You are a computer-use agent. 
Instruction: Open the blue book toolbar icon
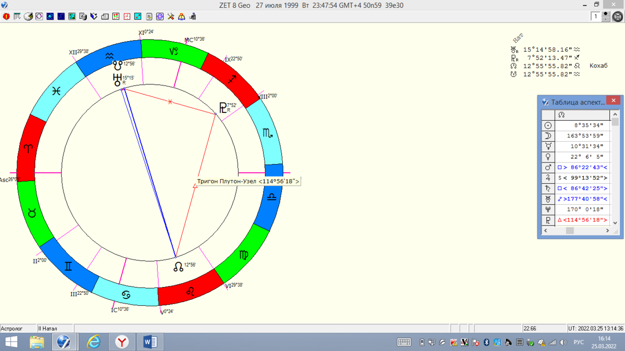[x=94, y=17]
